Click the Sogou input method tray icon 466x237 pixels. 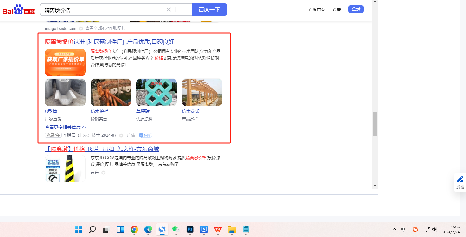(x=415, y=229)
